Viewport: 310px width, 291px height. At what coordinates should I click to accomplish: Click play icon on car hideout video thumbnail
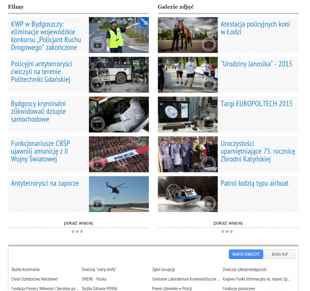97,124
